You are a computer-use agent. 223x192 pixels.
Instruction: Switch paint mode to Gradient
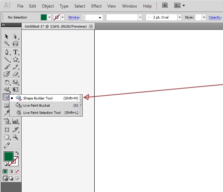tap(11, 171)
